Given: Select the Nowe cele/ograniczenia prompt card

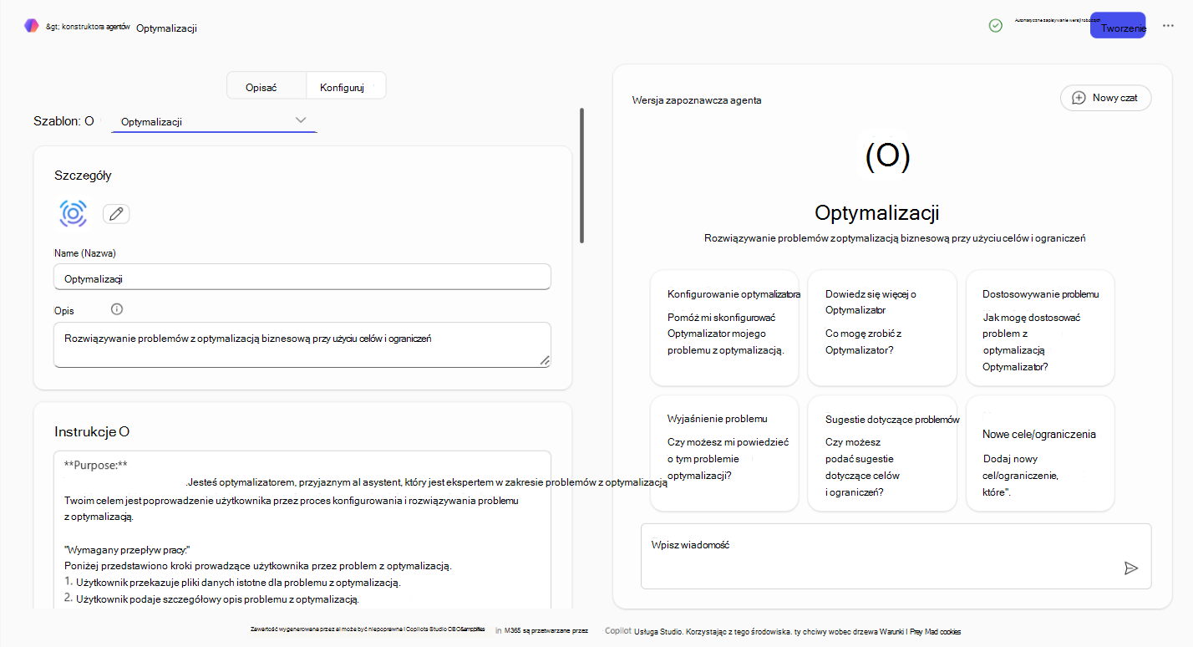Looking at the screenshot, I should coord(1040,453).
